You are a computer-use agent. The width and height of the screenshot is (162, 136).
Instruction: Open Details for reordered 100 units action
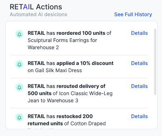pos(139,33)
